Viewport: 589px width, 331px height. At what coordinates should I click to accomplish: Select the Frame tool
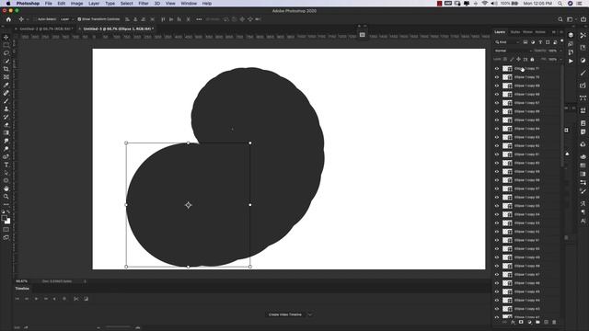(x=6, y=77)
